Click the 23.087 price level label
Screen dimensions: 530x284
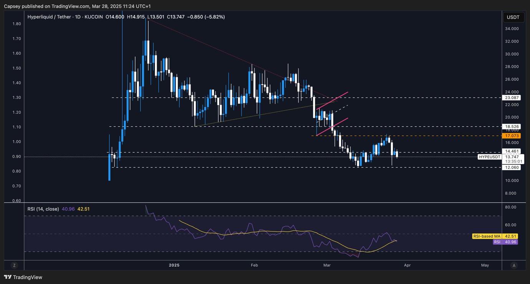[512, 98]
